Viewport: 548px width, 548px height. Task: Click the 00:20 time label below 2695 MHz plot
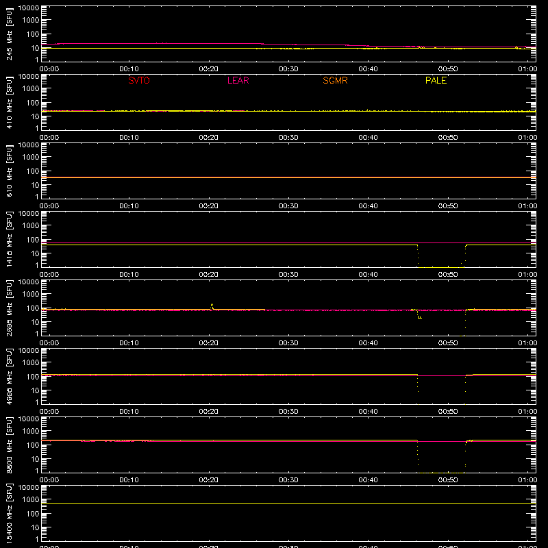coord(209,343)
